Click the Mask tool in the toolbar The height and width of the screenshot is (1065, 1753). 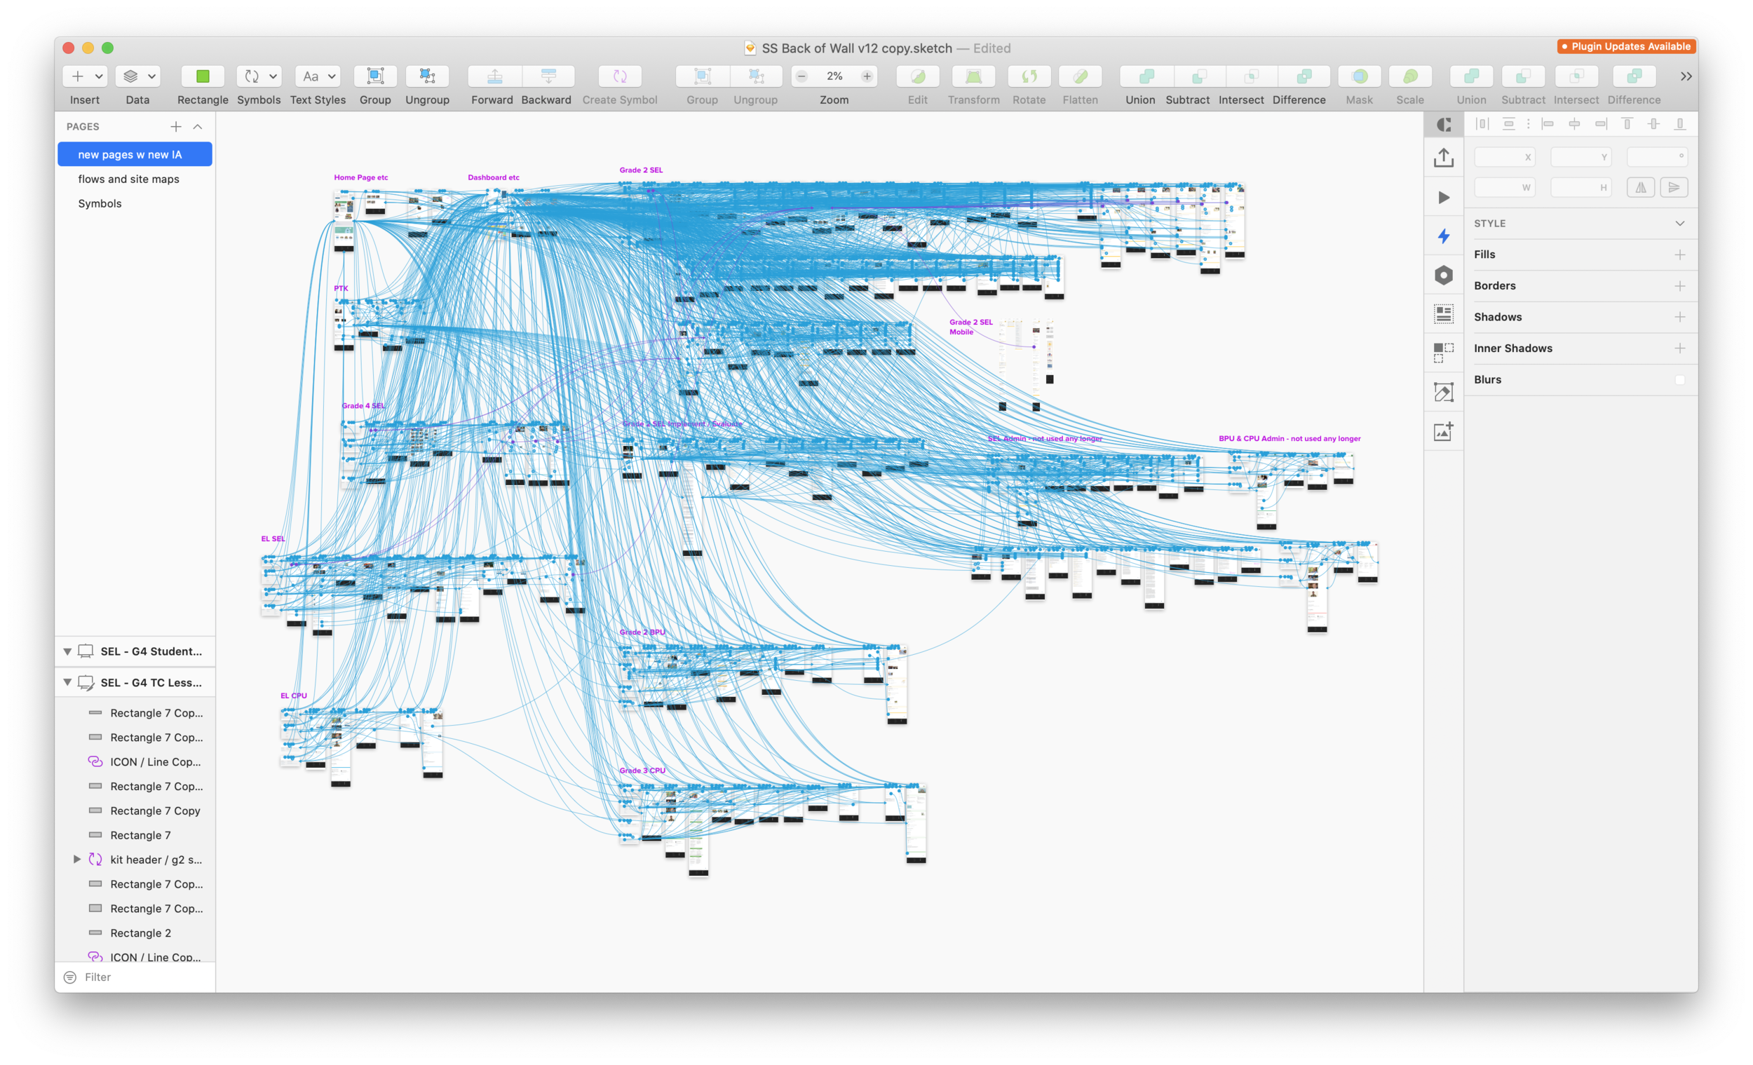[1359, 76]
